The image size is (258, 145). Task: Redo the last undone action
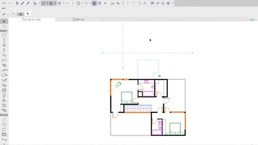point(10,3)
